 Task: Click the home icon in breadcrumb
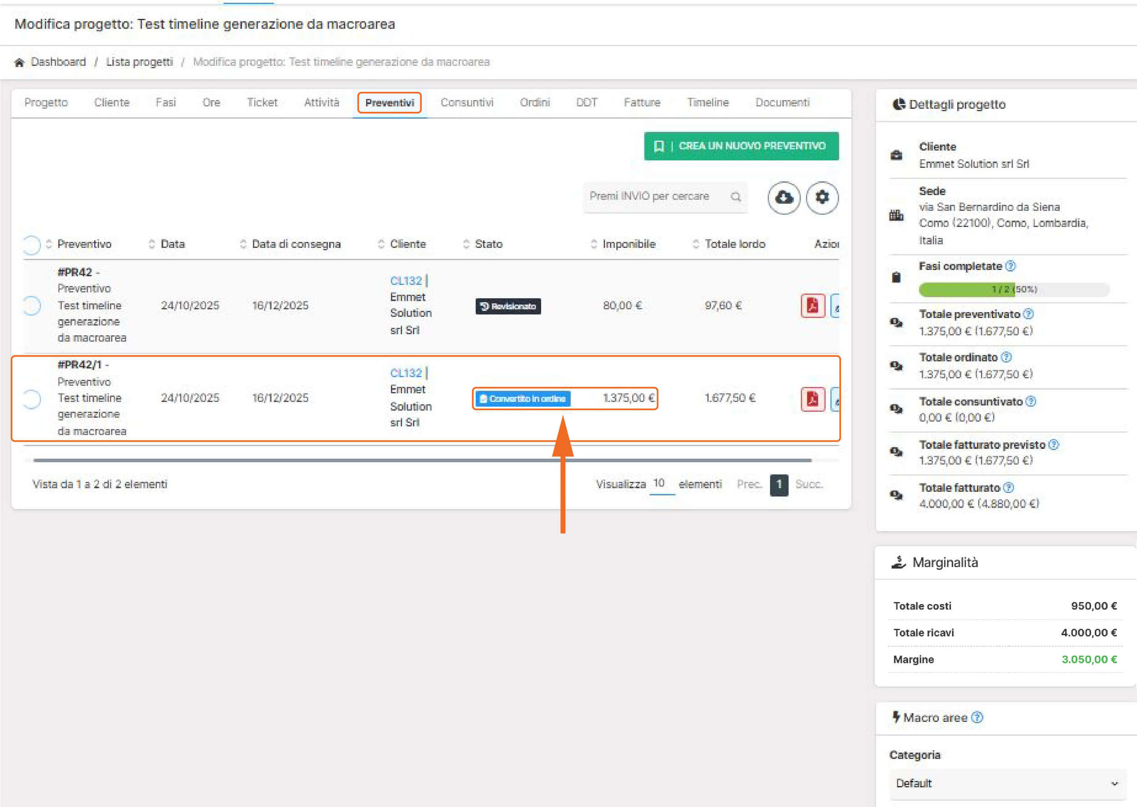pos(20,62)
